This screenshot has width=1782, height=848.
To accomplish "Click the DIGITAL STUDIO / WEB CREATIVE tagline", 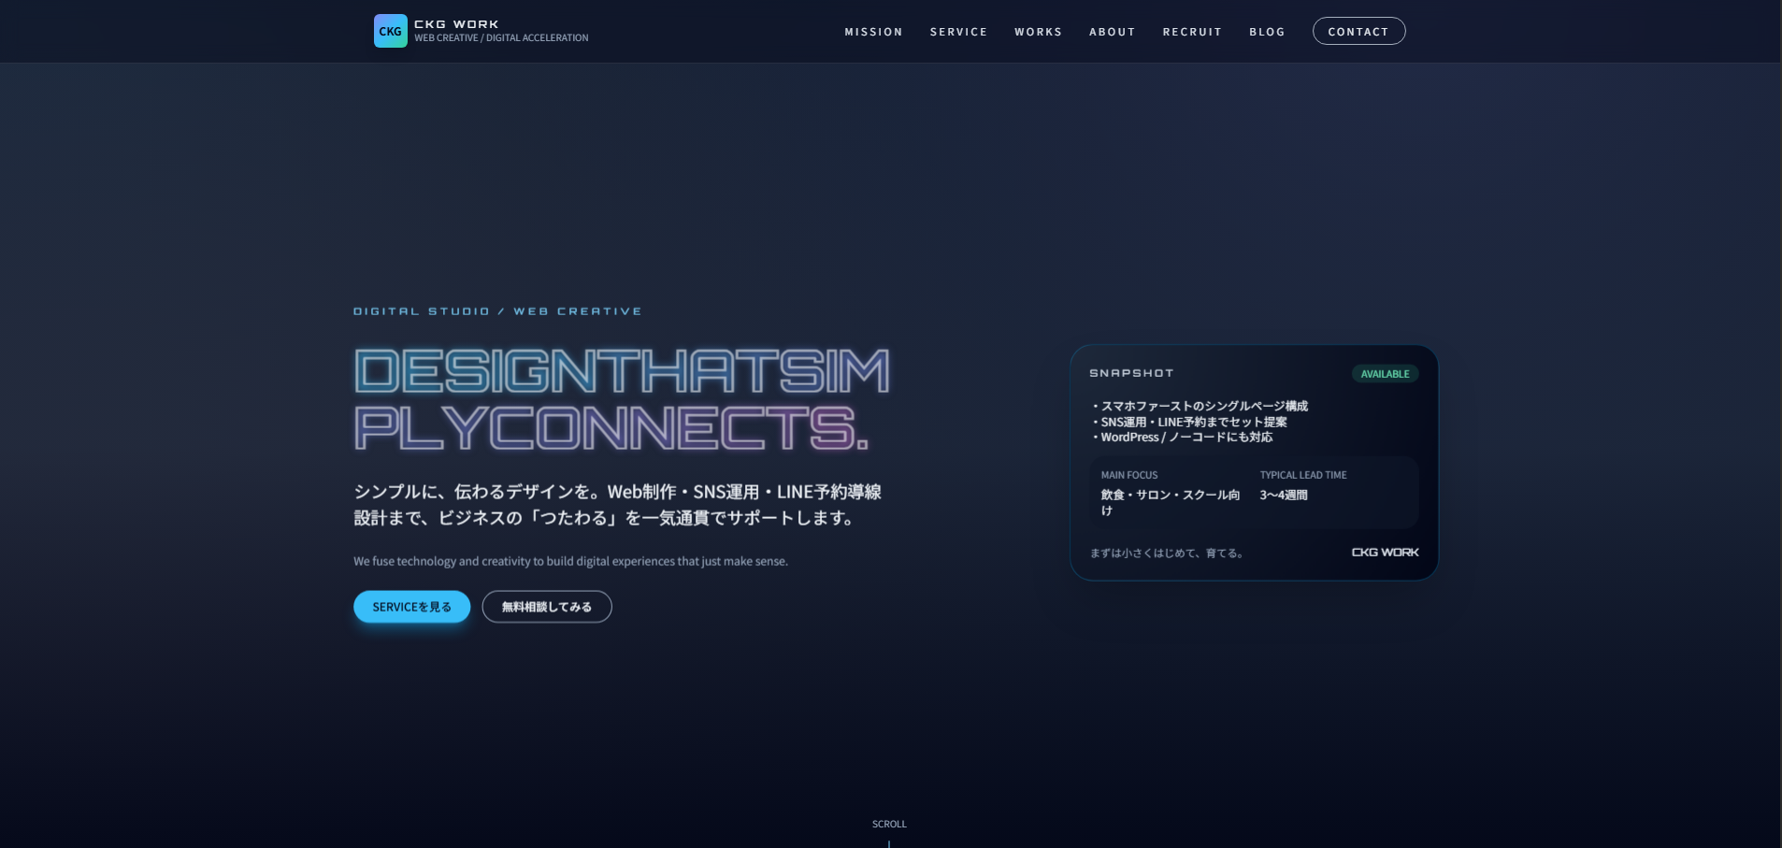I will [x=496, y=310].
